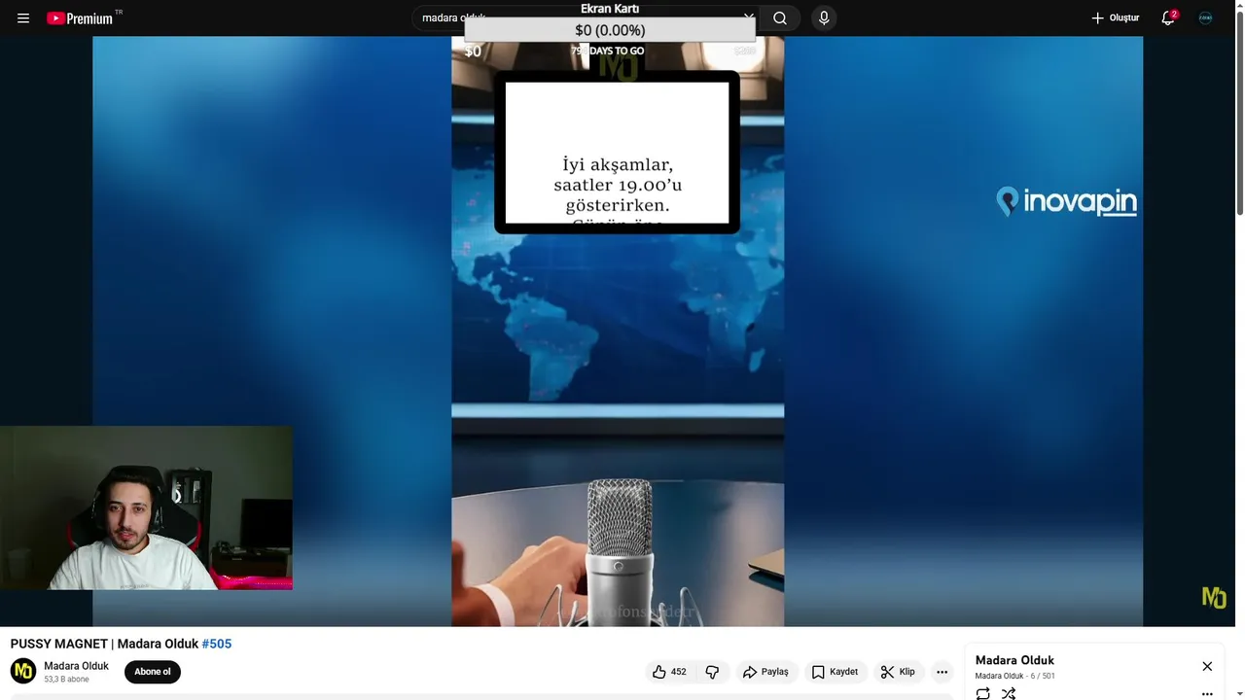Viewport: 1245px width, 700px height.
Task: Open the Oluştur create button
Action: coord(1115,17)
